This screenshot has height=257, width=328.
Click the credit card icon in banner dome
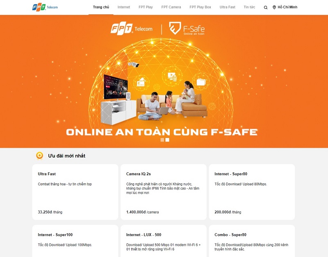141,82
